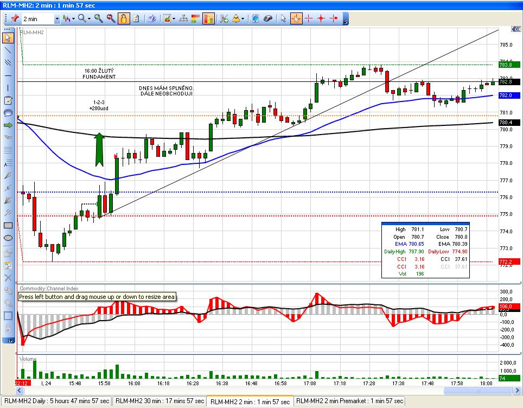Image resolution: width=523 pixels, height=408 pixels.
Task: Click the blue phone-screen icon
Action: click(x=255, y=18)
